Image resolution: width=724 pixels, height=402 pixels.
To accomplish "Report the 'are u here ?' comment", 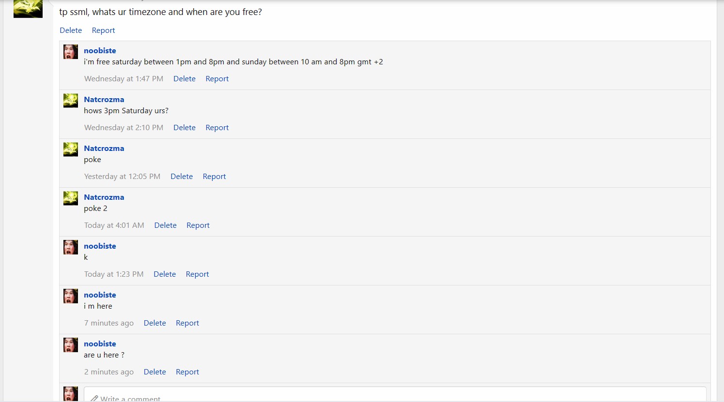I will pos(187,372).
